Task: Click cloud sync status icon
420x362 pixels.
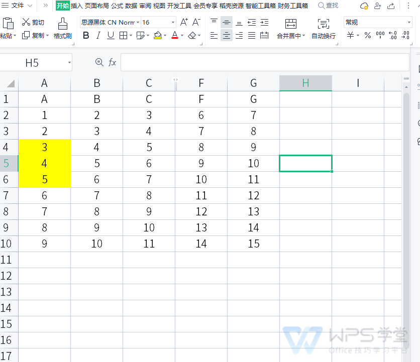Action: pos(364,6)
